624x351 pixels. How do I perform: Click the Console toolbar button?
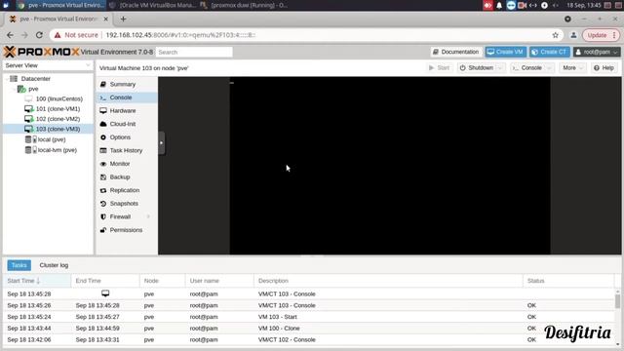527,68
